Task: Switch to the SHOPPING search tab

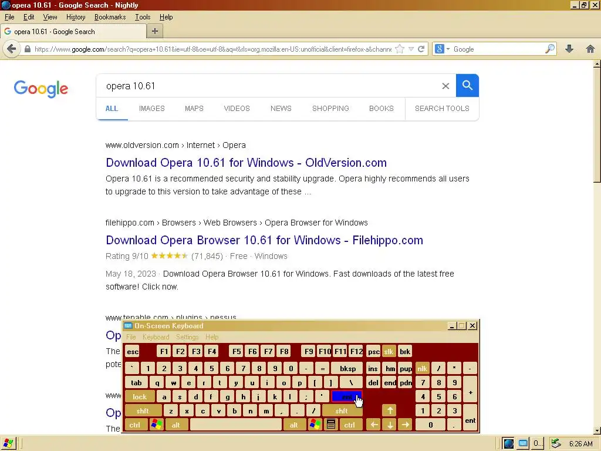Action: [330, 108]
